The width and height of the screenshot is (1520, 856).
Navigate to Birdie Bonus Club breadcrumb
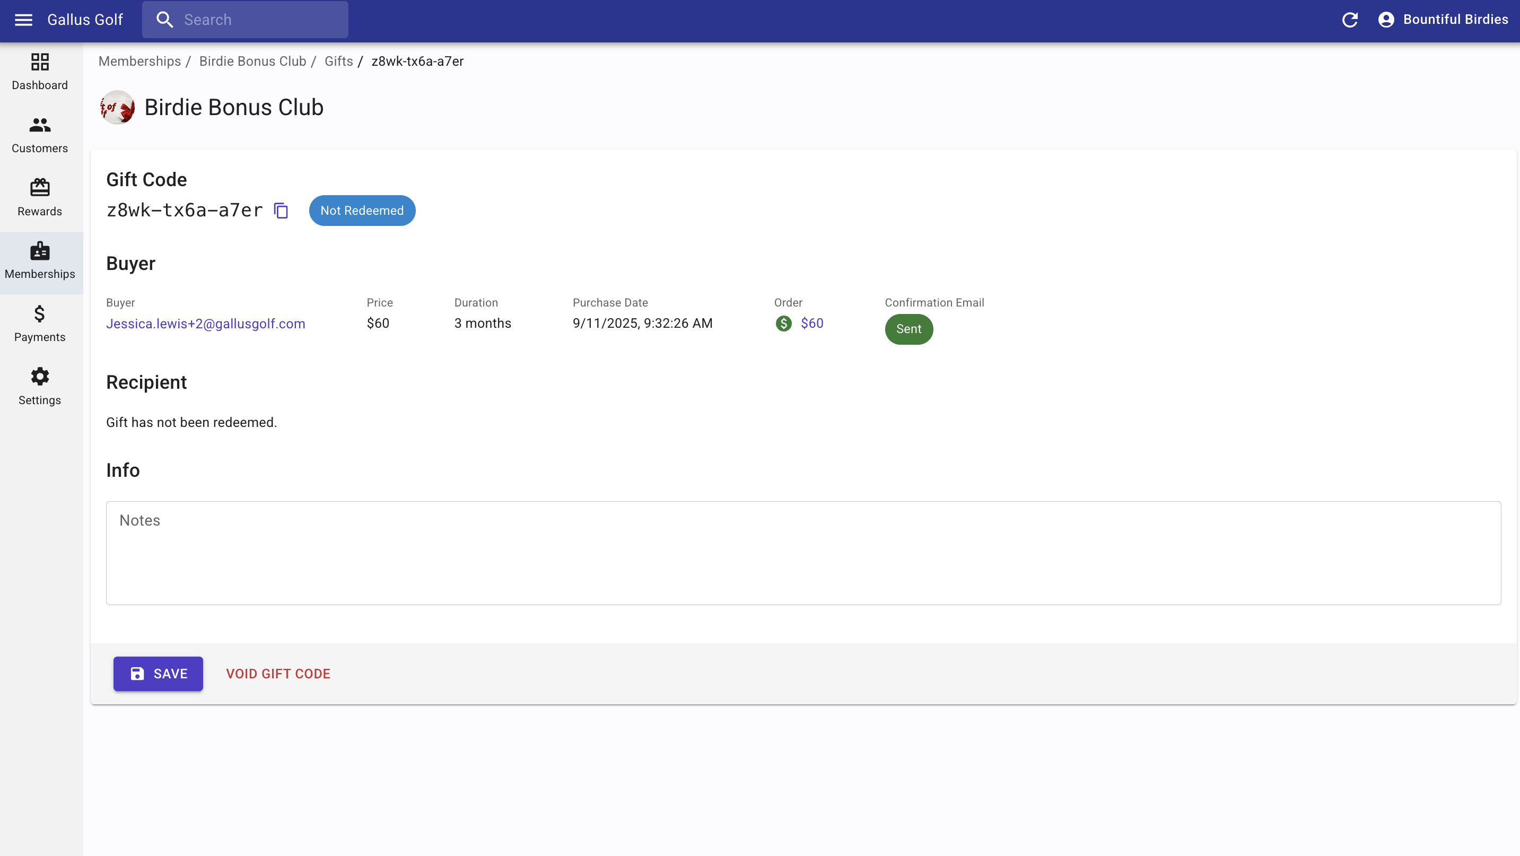[x=252, y=62]
